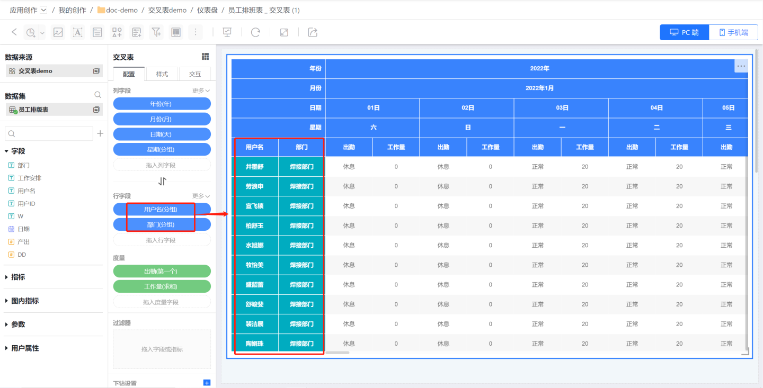Click the refresh icon in the toolbar
The height and width of the screenshot is (388, 763).
255,32
